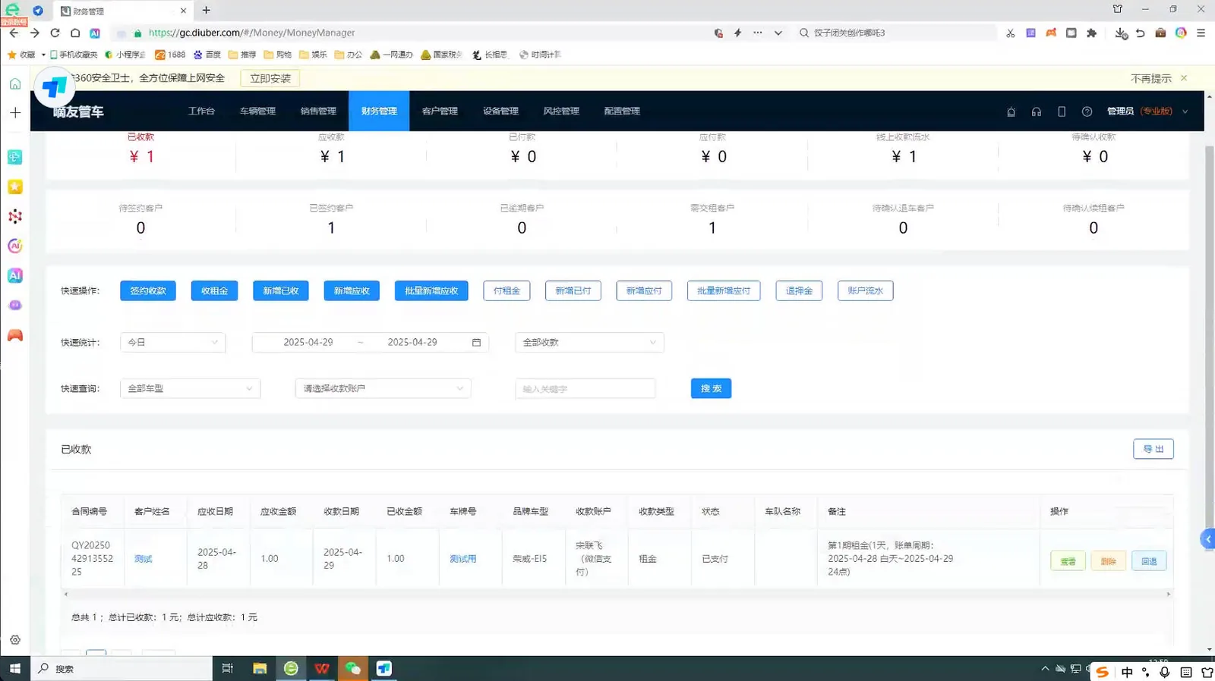Open the mobile phone icon in header
Viewport: 1215px width, 681px height.
pyautogui.click(x=1062, y=111)
